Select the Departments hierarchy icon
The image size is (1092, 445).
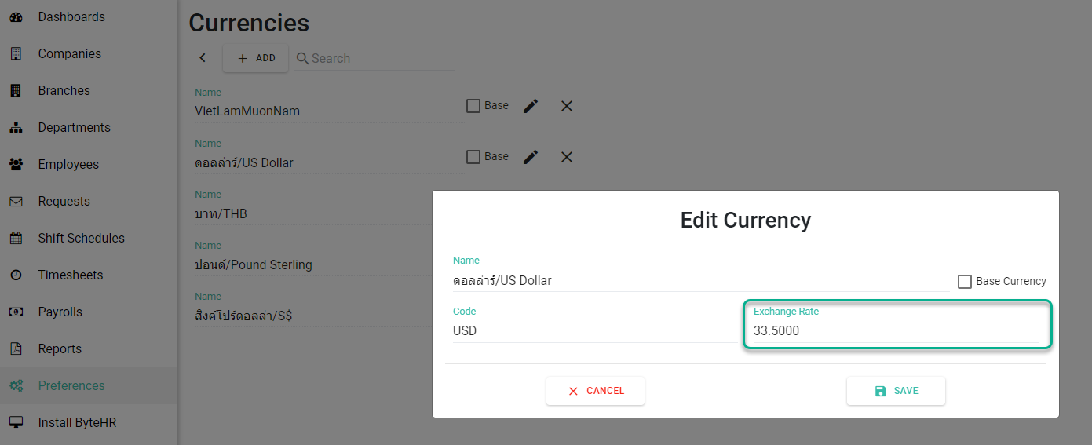(x=16, y=127)
